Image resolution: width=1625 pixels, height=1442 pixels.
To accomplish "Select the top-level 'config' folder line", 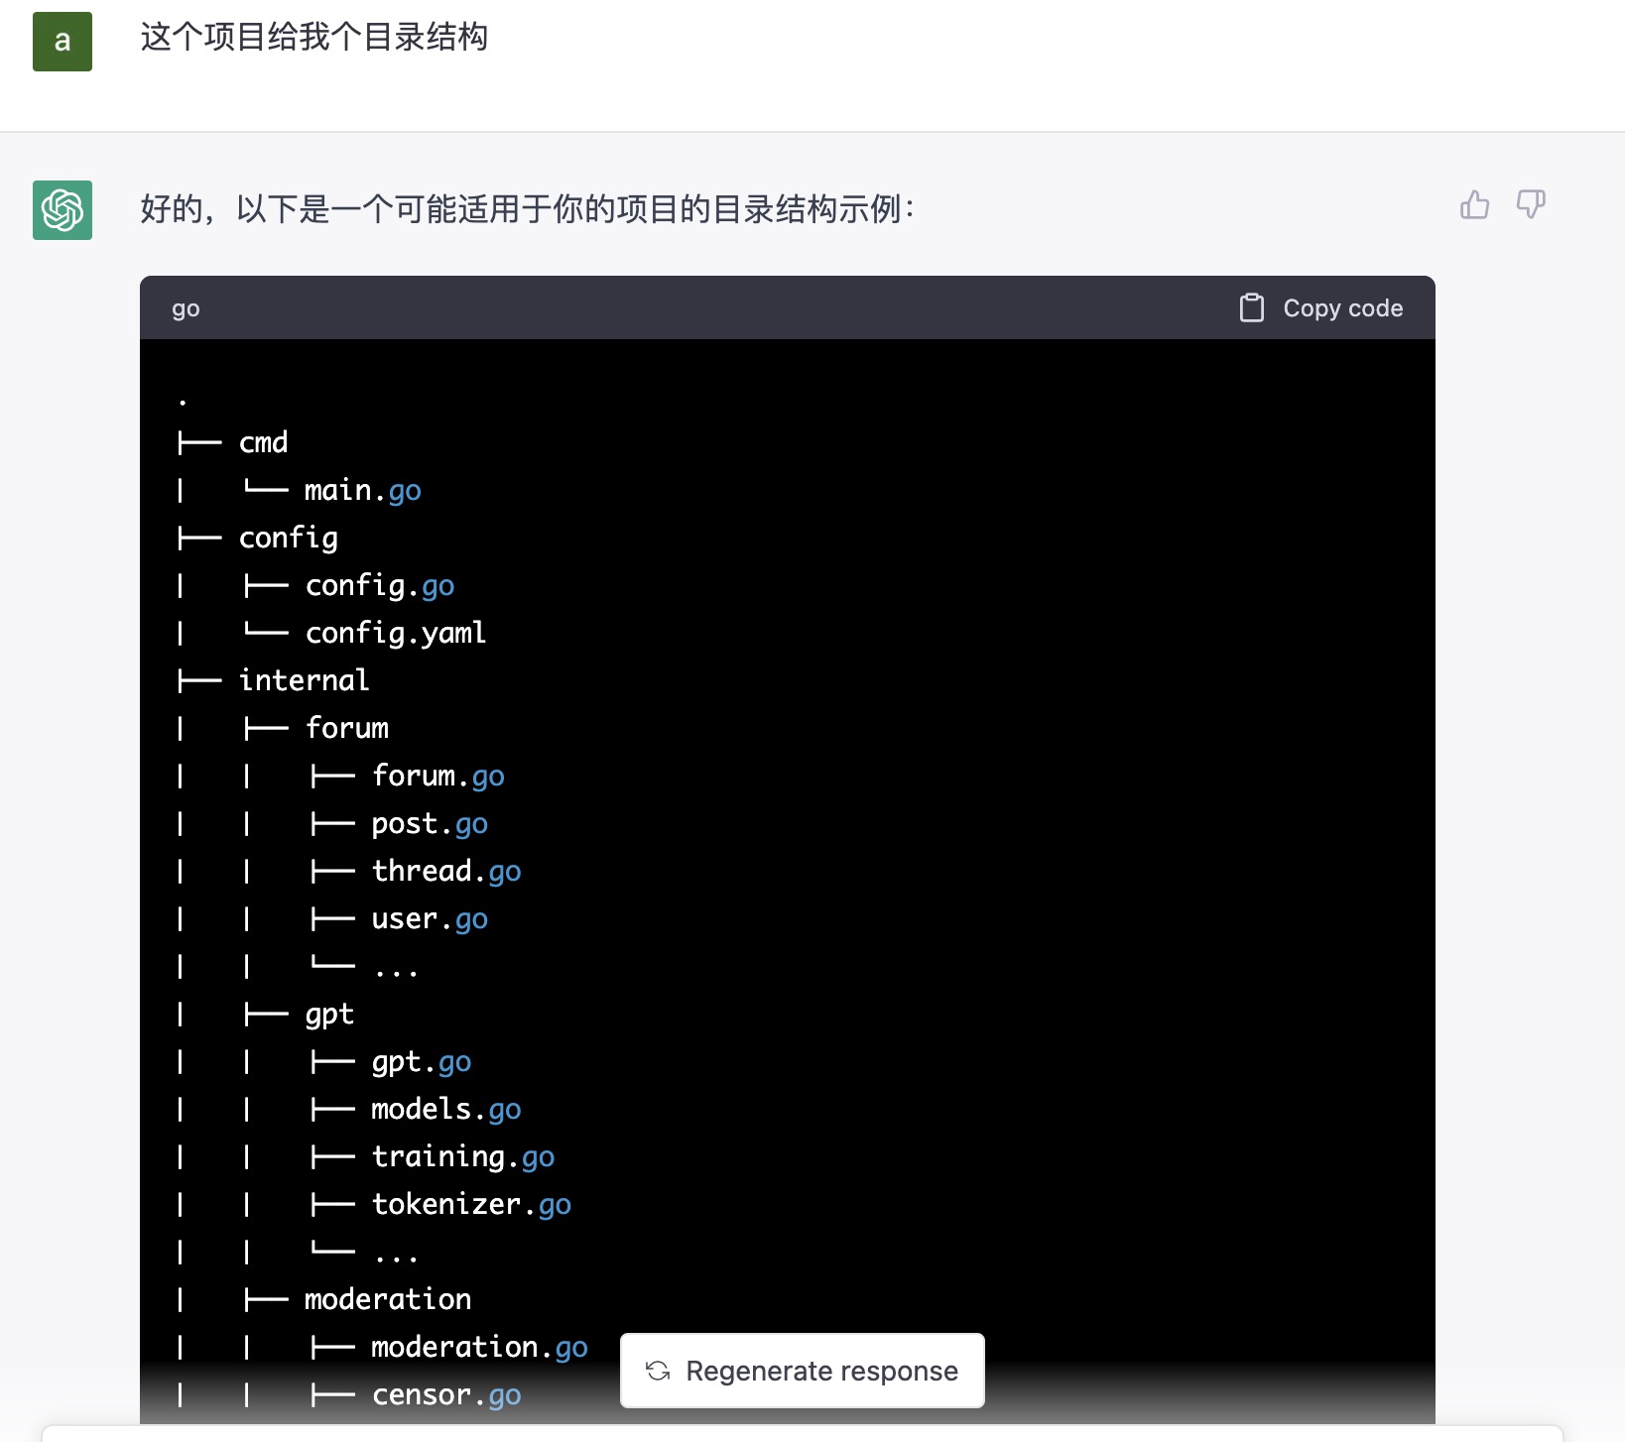I will click(288, 538).
